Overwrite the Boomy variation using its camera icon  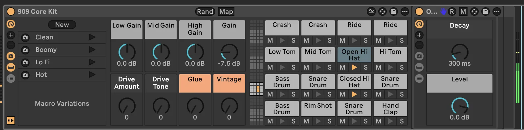[25, 50]
